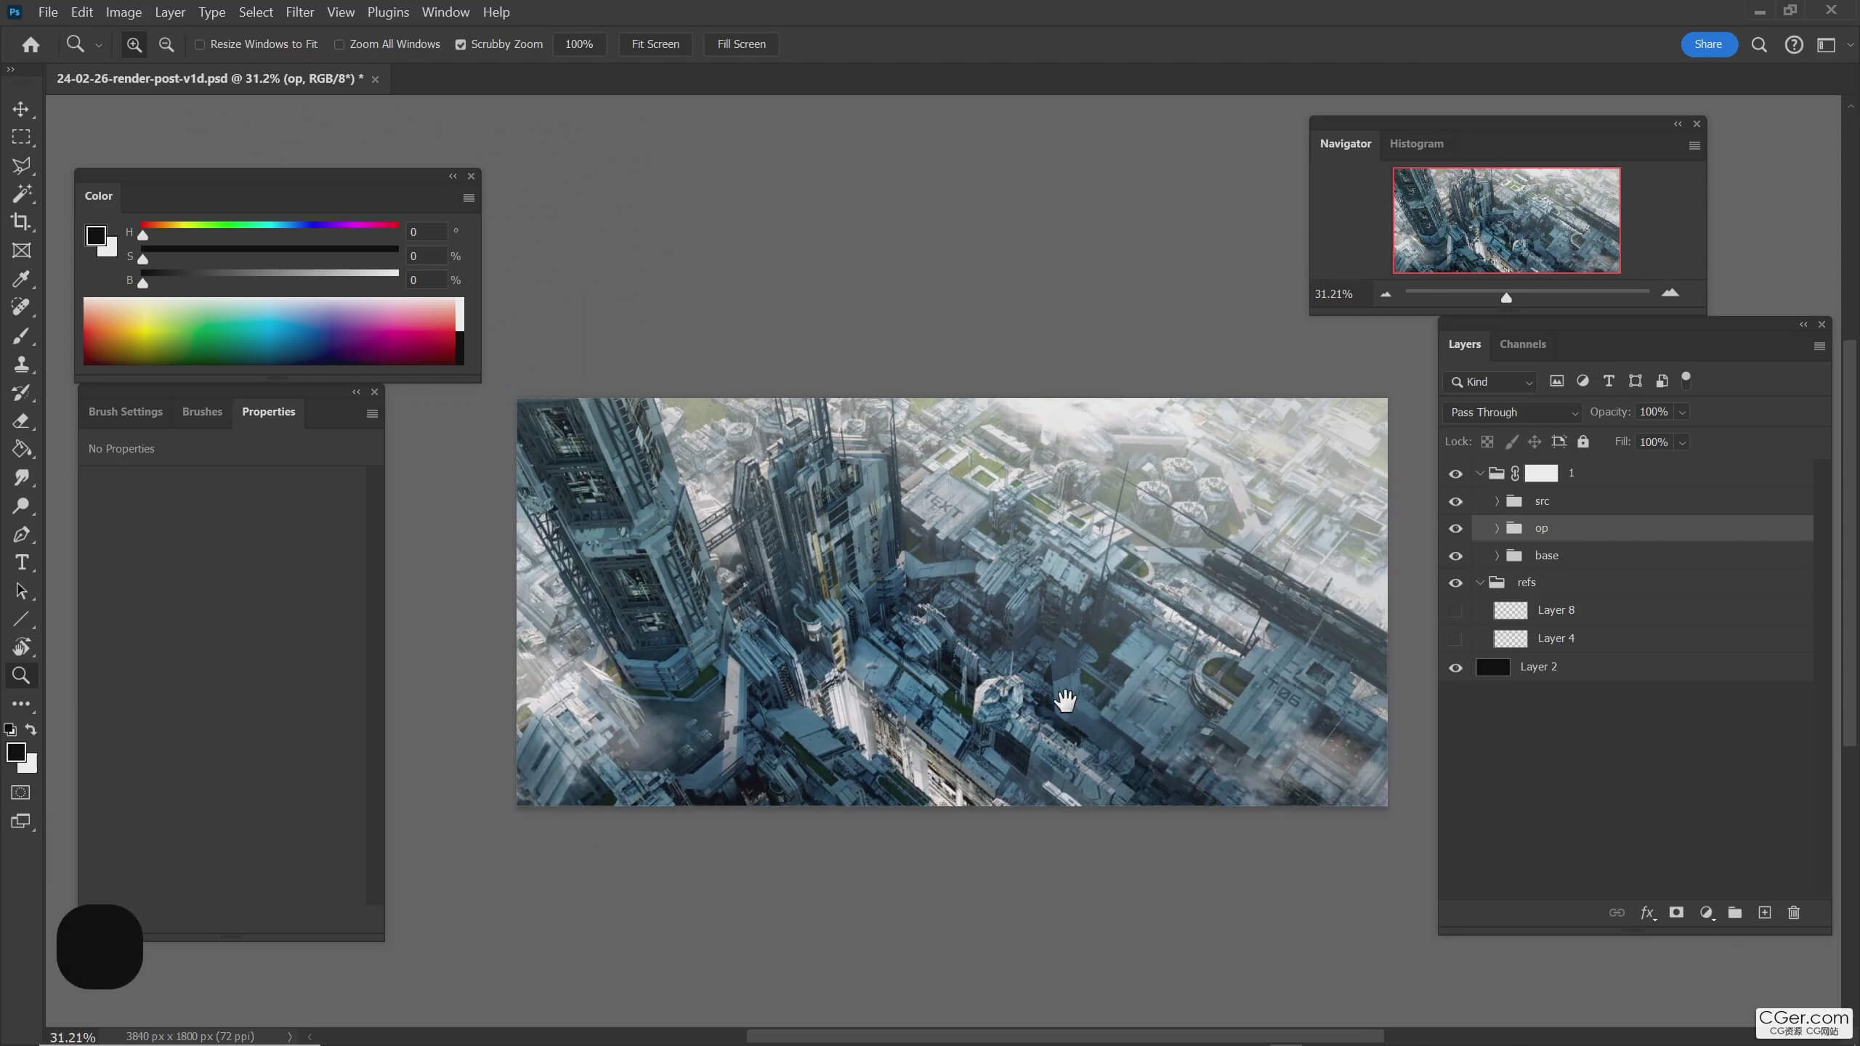
Task: Select the Clone Stamp tool
Action: coord(21,364)
